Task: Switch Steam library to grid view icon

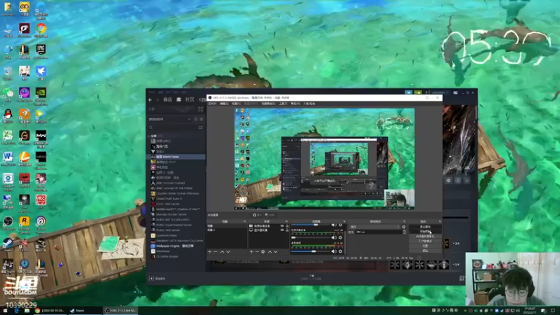Action: (x=200, y=109)
